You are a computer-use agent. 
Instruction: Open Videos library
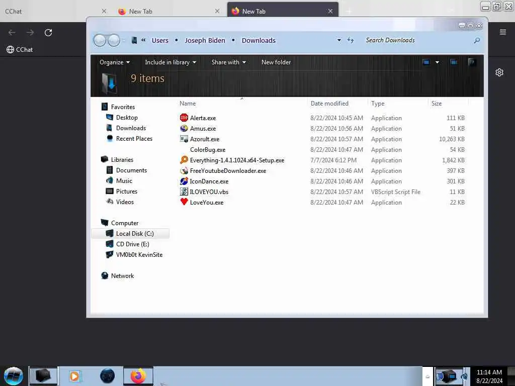(x=125, y=202)
